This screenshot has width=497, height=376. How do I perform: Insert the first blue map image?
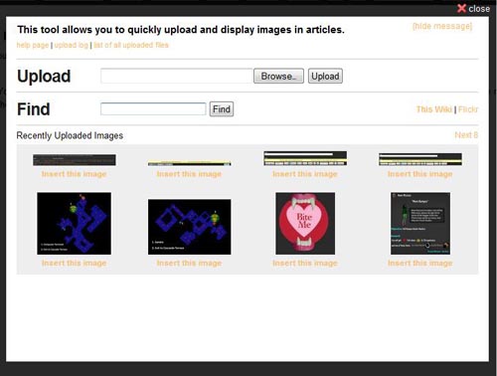click(75, 263)
